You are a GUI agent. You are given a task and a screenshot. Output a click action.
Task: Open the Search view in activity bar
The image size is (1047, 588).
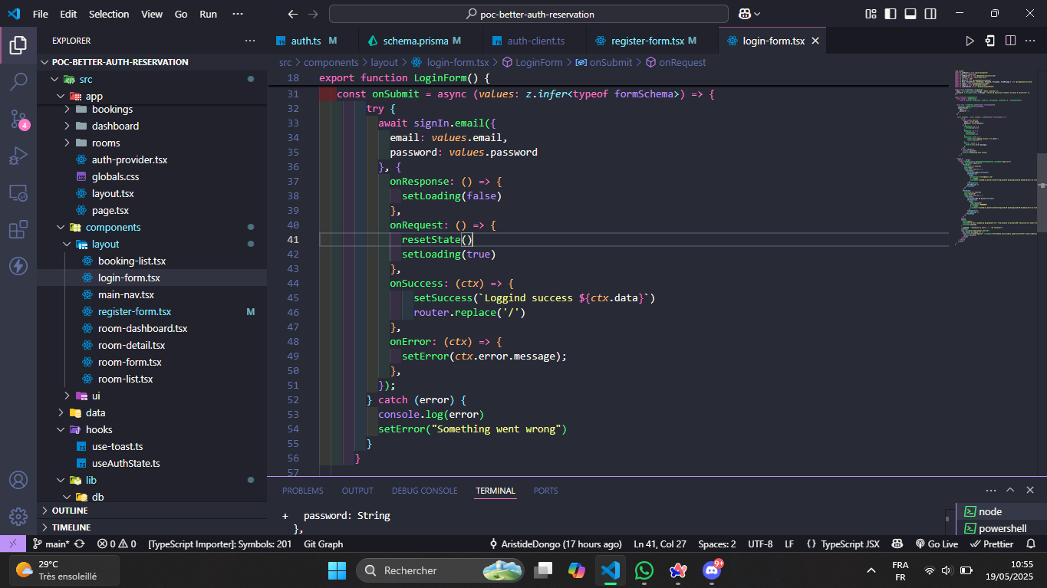coord(18,81)
